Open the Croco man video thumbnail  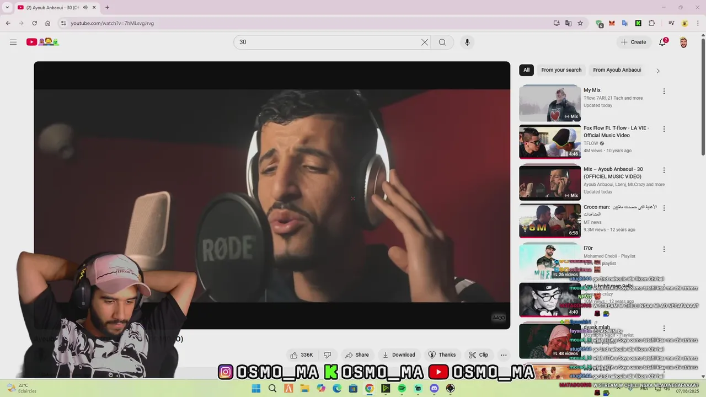(550, 221)
